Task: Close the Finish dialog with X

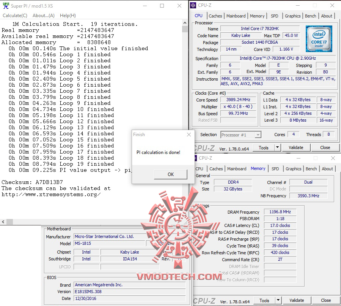Action: [x=189, y=135]
